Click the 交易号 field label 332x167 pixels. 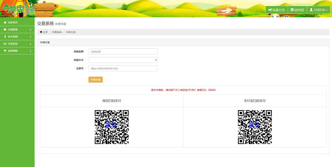[x=80, y=68]
